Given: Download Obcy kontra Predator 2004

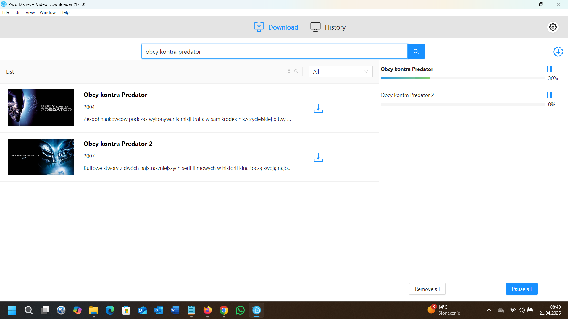Looking at the screenshot, I should [x=318, y=109].
